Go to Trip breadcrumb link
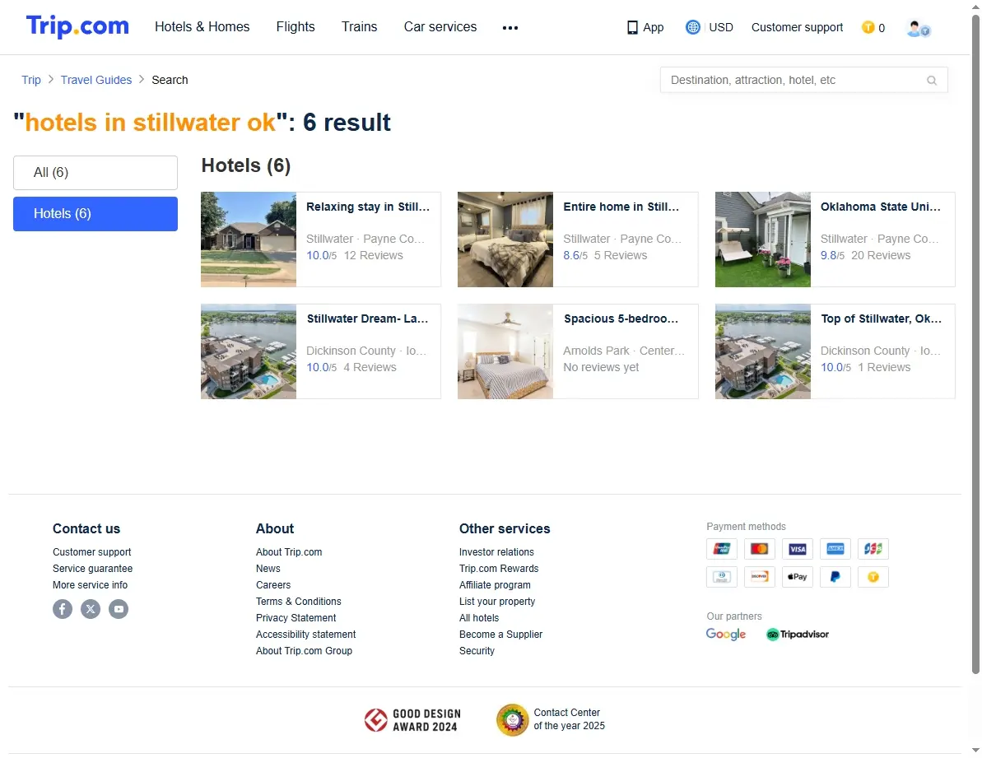 tap(31, 80)
